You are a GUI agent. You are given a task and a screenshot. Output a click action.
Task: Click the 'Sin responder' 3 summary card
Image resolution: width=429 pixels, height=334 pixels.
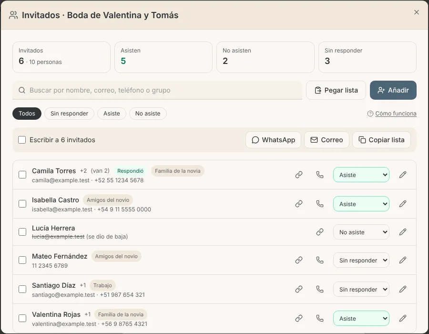point(368,57)
